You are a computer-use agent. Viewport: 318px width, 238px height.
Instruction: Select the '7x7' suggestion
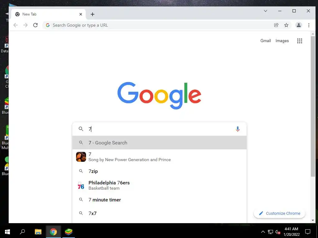tap(159, 213)
